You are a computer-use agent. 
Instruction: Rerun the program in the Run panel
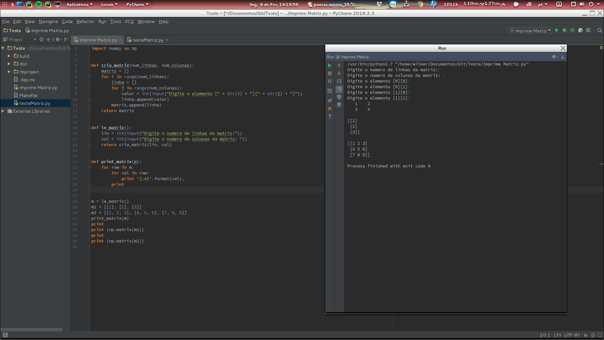tap(329, 65)
